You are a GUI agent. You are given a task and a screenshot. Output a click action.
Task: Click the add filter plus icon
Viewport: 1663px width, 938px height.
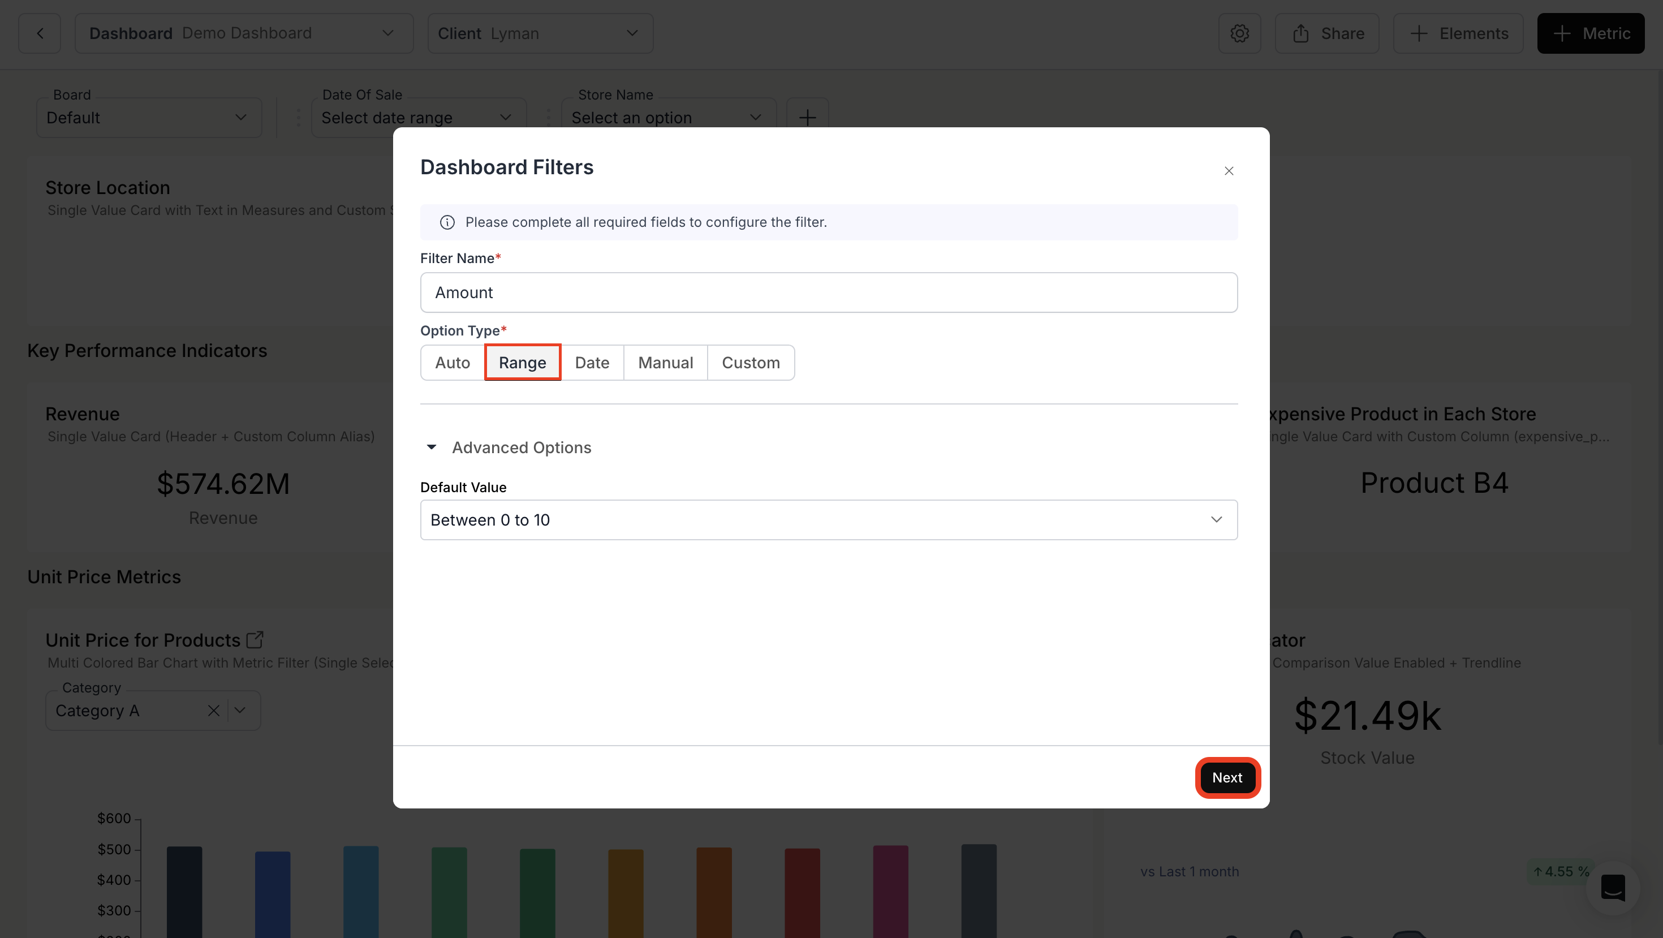tap(807, 118)
